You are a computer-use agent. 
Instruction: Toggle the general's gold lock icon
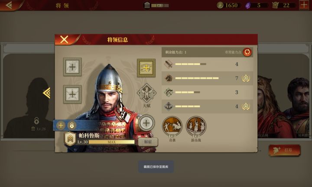tap(71, 126)
